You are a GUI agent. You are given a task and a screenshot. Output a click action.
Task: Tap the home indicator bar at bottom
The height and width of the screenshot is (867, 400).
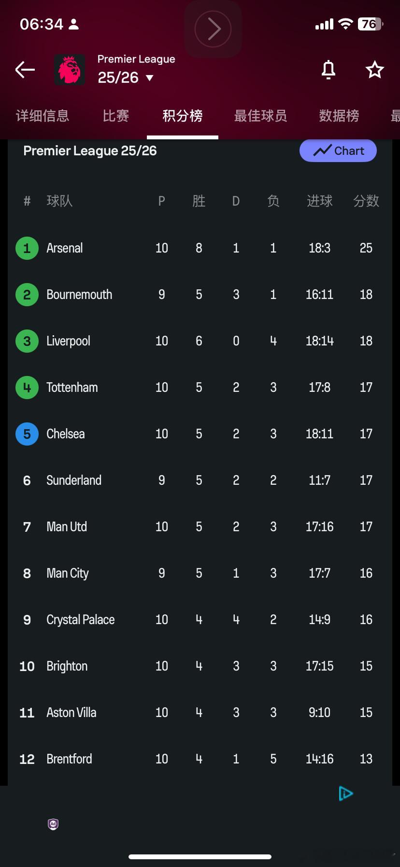coord(200,856)
